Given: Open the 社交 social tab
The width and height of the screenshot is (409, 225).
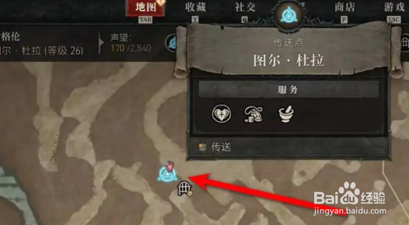Looking at the screenshot, I should click(x=245, y=7).
